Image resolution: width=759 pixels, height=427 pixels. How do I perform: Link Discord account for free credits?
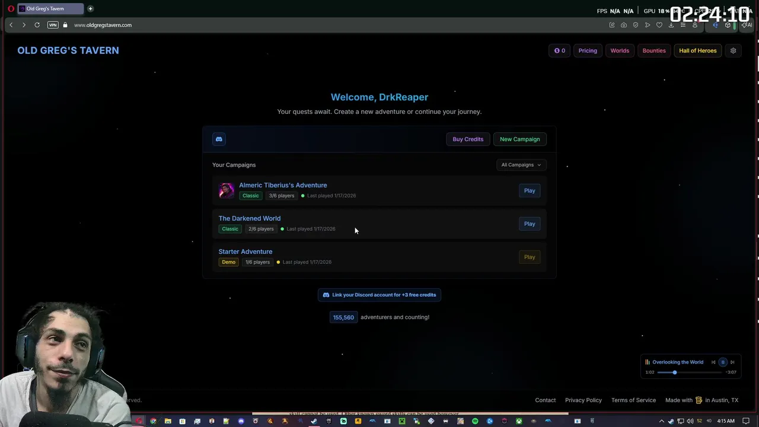pyautogui.click(x=379, y=295)
